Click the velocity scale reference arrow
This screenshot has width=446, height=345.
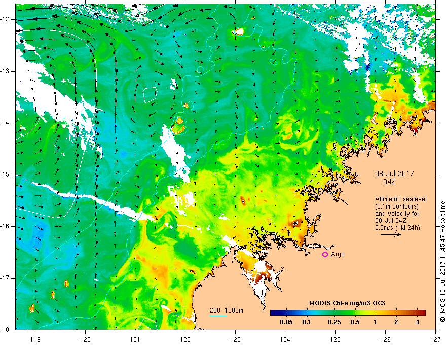(391, 234)
